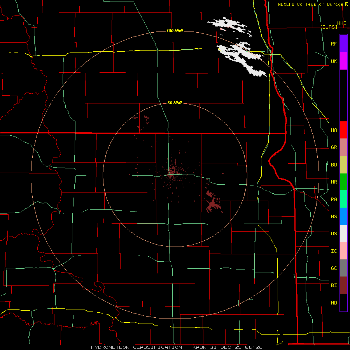350x350 pixels.
Task: Click the IC legend label
Action: coord(334,251)
